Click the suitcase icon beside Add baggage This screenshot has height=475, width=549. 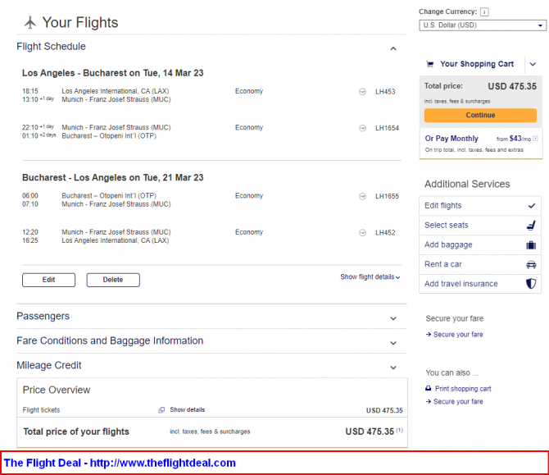pyautogui.click(x=531, y=244)
